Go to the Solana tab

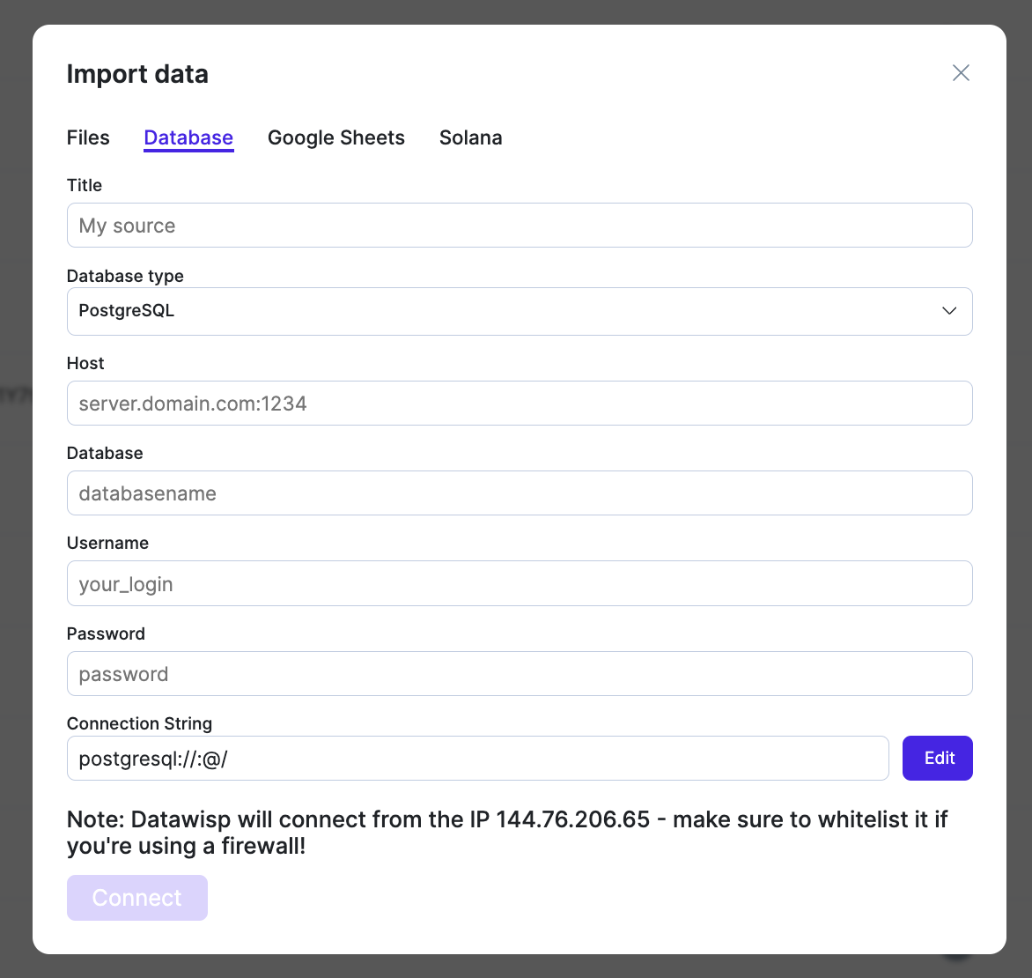click(x=471, y=137)
